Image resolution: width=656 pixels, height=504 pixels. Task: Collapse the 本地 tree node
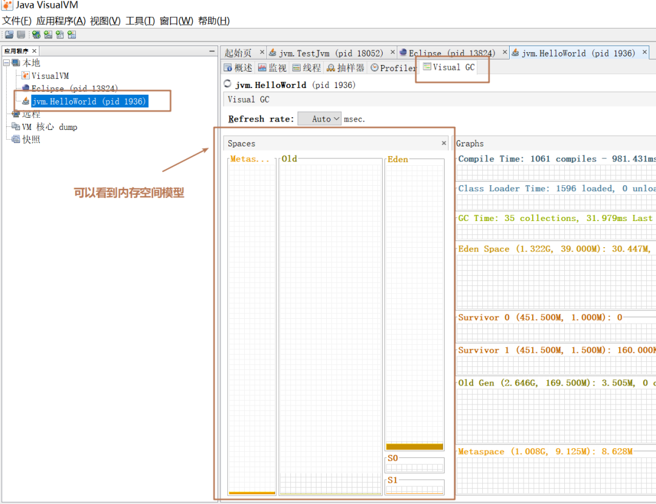6,63
